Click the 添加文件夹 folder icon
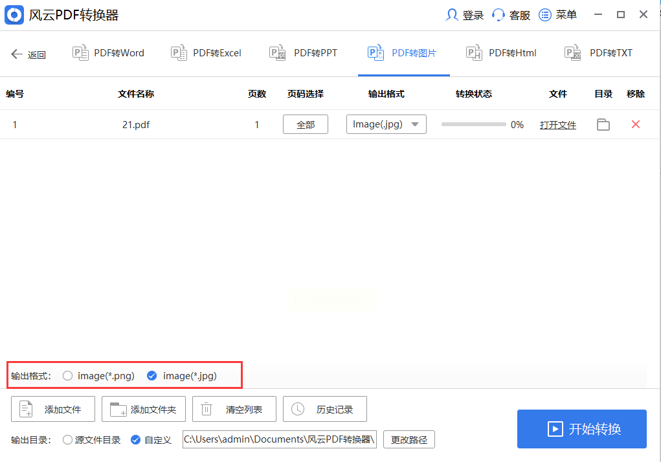The height and width of the screenshot is (462, 661). [118, 410]
